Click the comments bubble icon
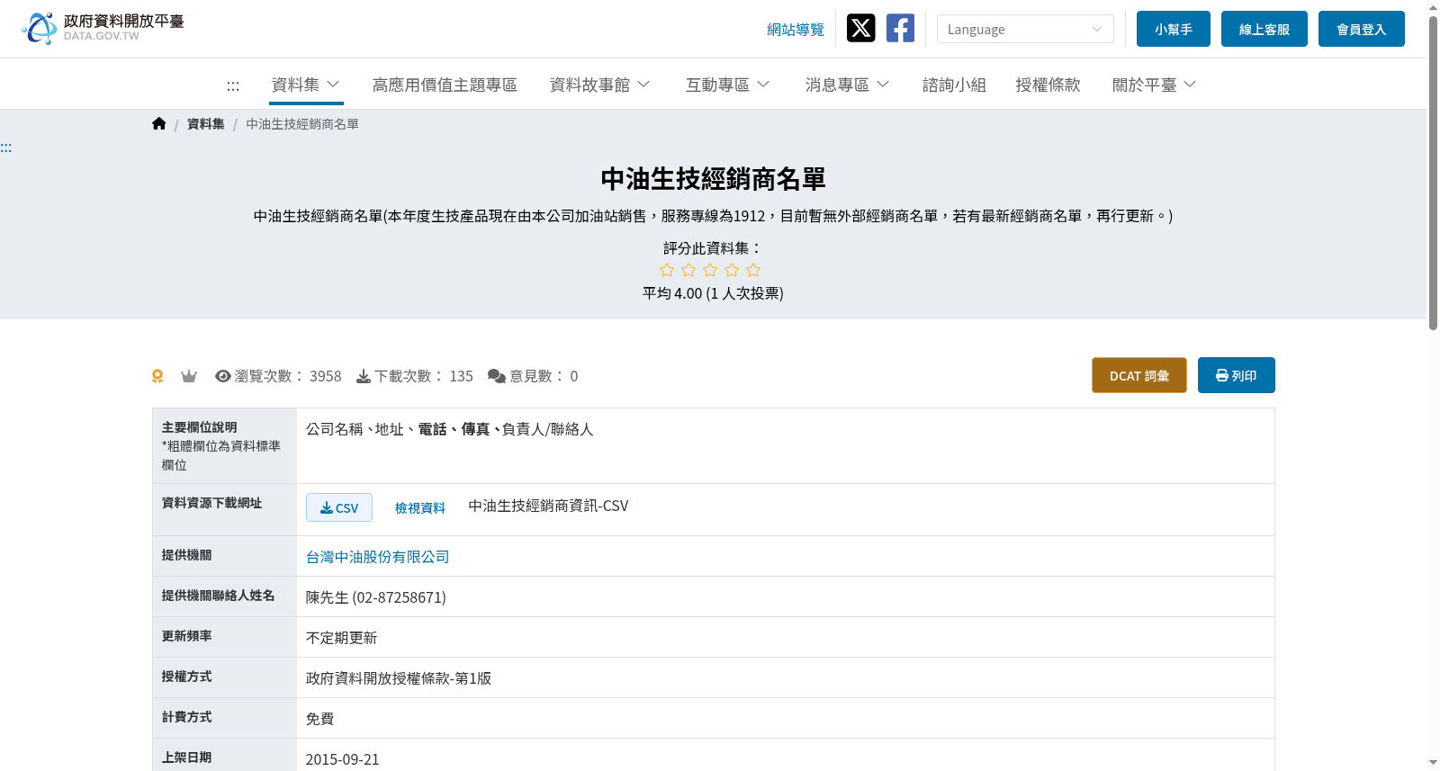Screen dimensions: 1440x771 point(496,376)
